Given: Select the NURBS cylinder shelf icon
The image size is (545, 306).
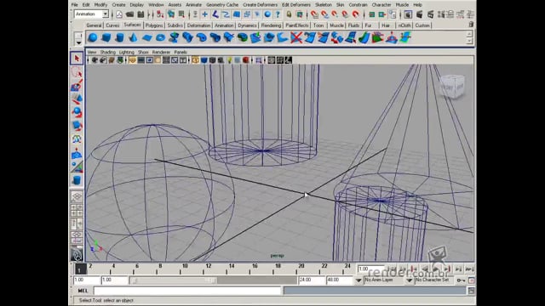Looking at the screenshot, I should pos(119,37).
